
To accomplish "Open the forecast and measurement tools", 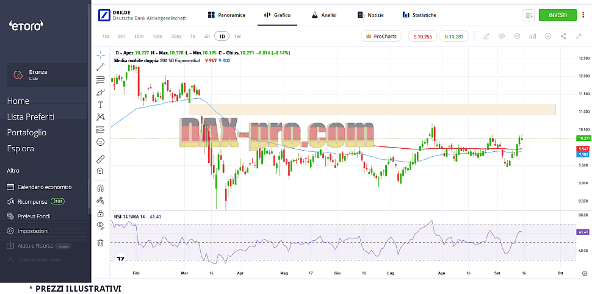I will point(101,129).
